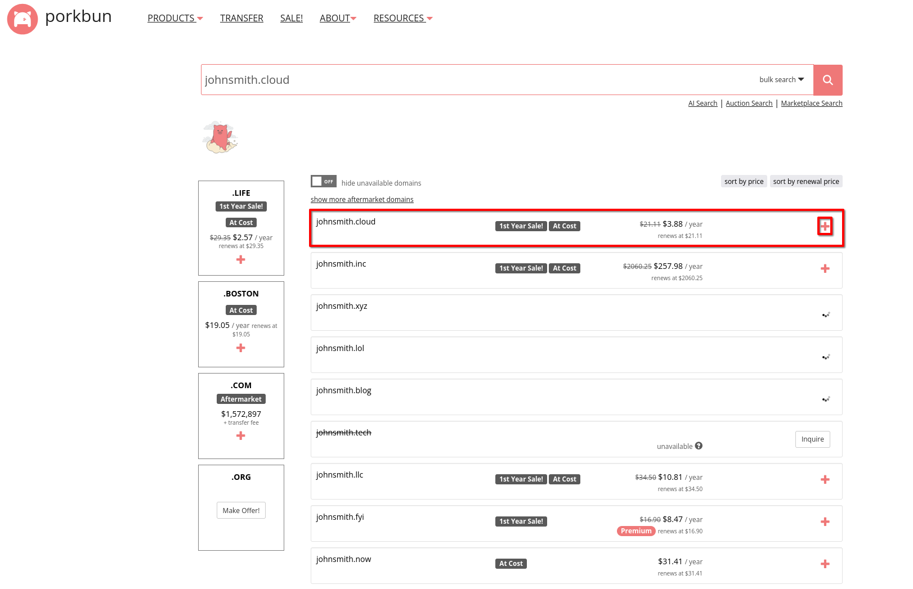Viewport: 913px width, 589px height.
Task: Click the unavailable help question mark icon
Action: point(699,446)
